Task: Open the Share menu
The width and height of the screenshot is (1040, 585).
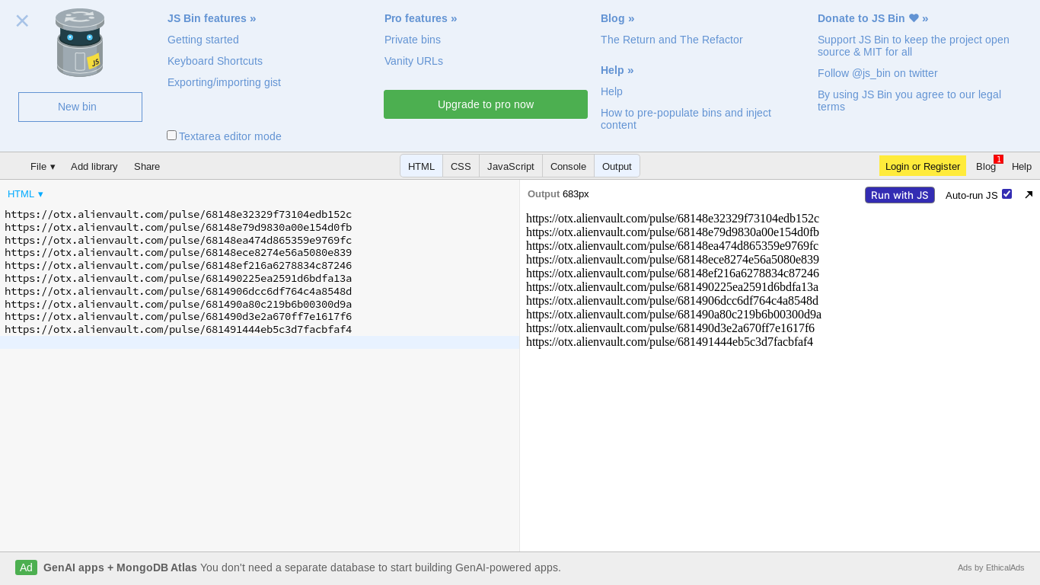Action: pos(147,166)
